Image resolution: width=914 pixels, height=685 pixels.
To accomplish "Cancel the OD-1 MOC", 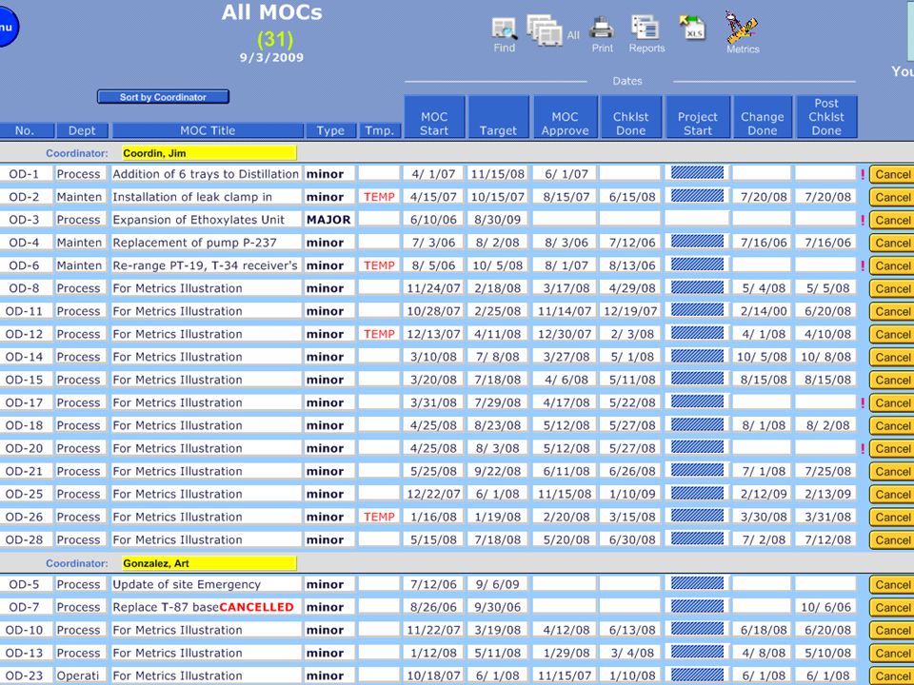I will 892,174.
